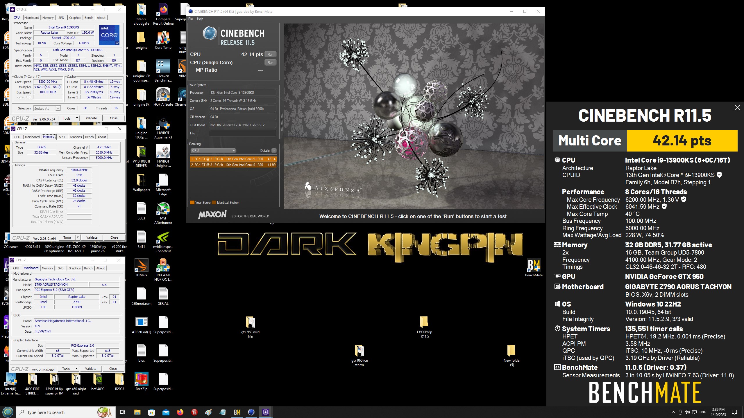The image size is (744, 418).
Task: Open Bench tab in CPU-Z Memory window
Action: (89, 137)
